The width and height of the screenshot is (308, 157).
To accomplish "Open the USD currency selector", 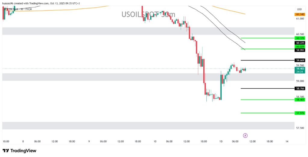I will (299, 9).
